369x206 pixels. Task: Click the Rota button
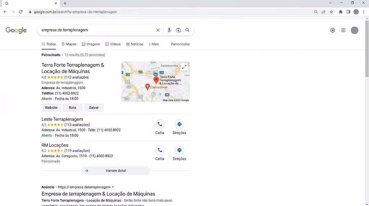coord(72,108)
